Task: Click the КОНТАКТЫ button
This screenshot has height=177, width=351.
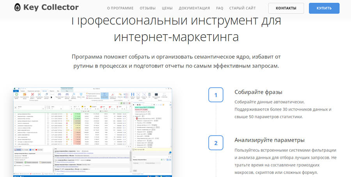Action: [286, 8]
